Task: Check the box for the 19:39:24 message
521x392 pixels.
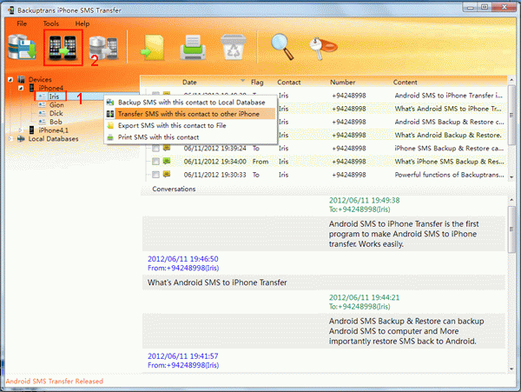Action: coord(155,149)
